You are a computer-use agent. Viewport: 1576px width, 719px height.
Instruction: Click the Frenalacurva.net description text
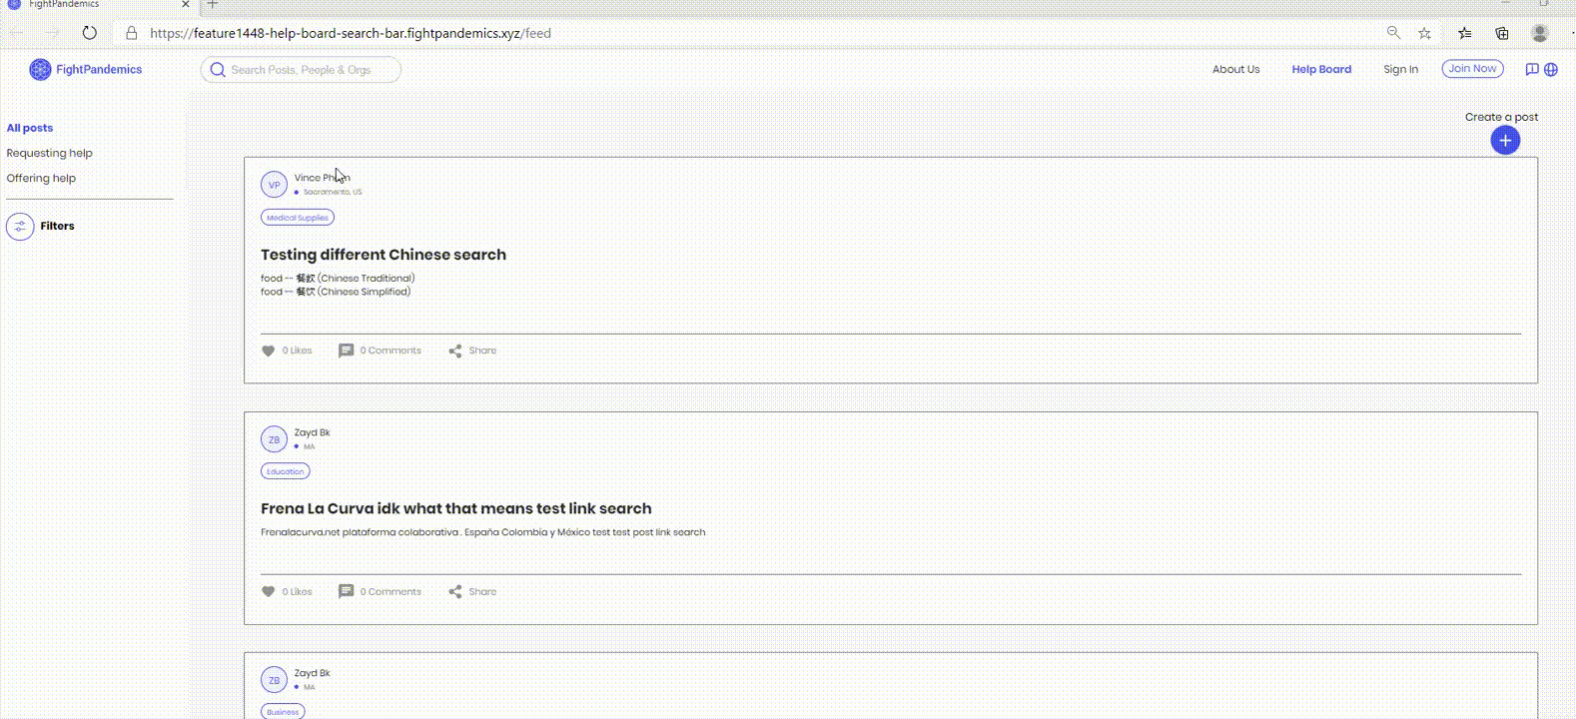pyautogui.click(x=483, y=532)
